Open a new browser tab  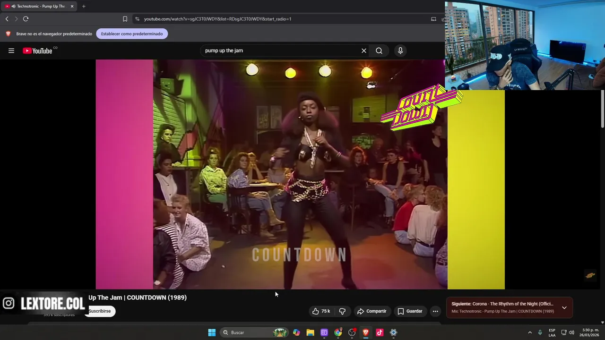tap(84, 6)
